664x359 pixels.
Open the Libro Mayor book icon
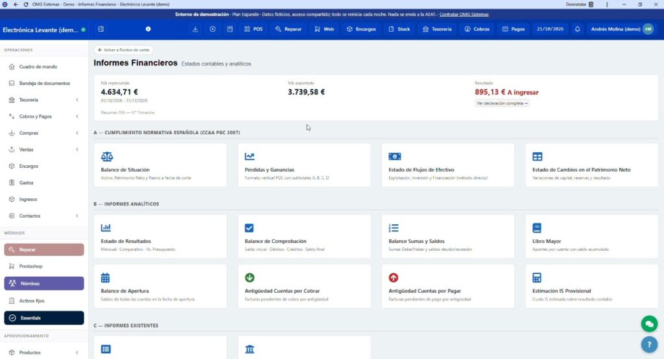pyautogui.click(x=536, y=227)
